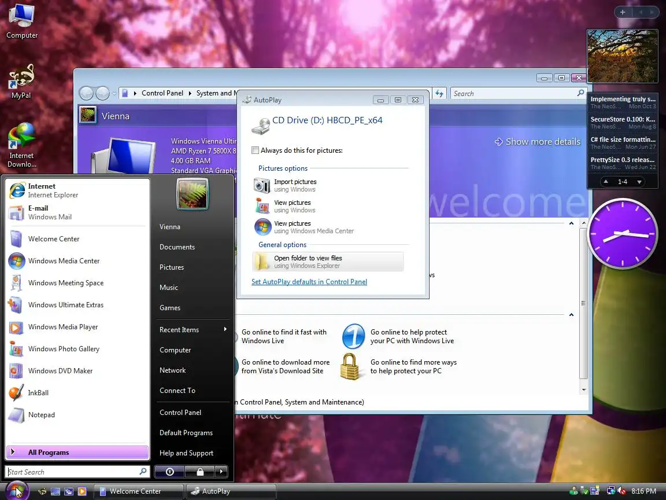The width and height of the screenshot is (666, 500).
Task: Open Windows Meeting Space
Action: tap(77, 283)
